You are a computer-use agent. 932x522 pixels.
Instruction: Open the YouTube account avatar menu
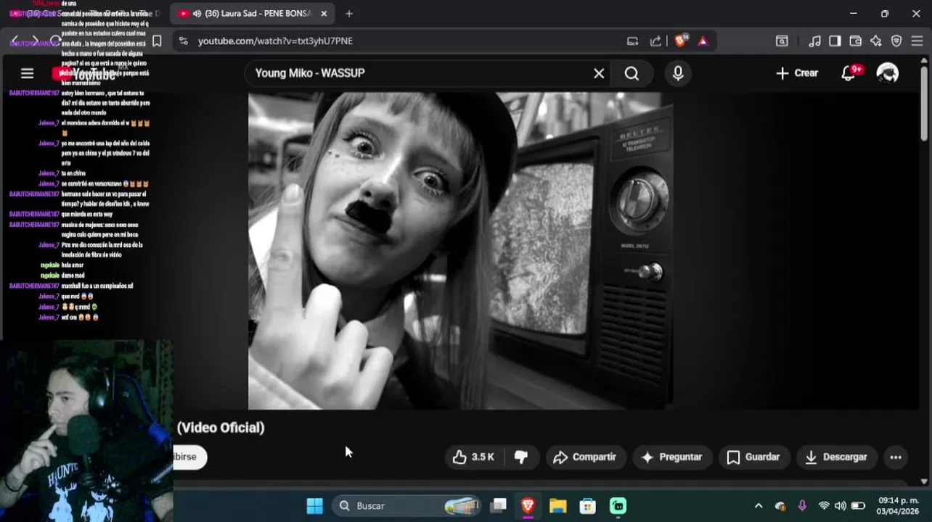coord(887,73)
